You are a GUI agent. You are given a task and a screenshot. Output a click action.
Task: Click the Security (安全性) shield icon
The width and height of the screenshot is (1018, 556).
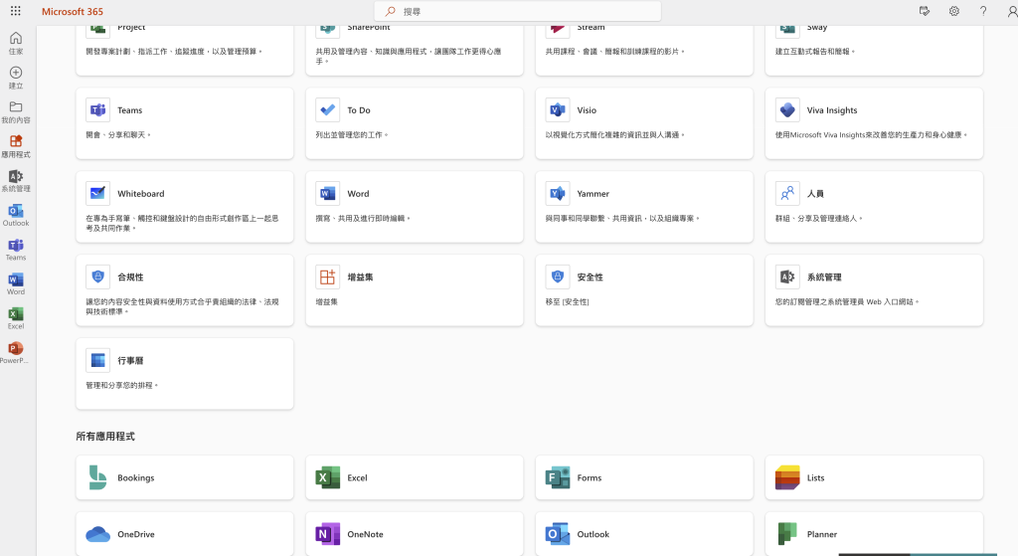point(558,277)
